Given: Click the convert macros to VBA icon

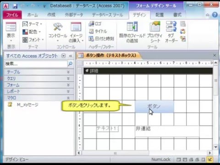Looking at the screenshot, I should [x=183, y=39].
